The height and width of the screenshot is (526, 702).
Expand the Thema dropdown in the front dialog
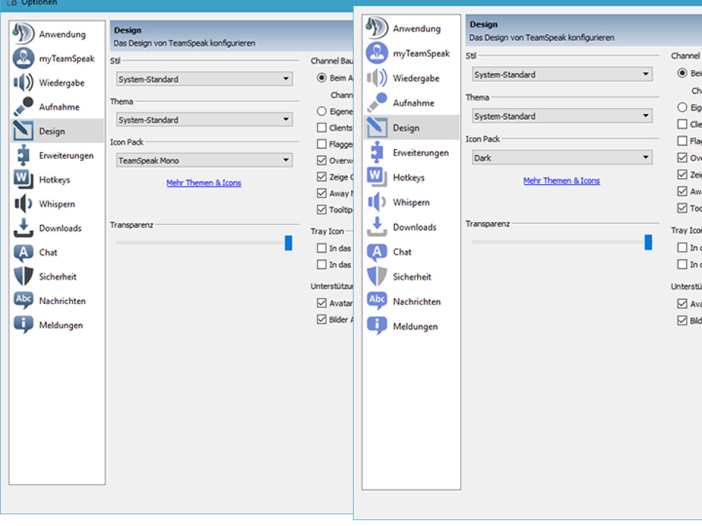click(x=562, y=116)
